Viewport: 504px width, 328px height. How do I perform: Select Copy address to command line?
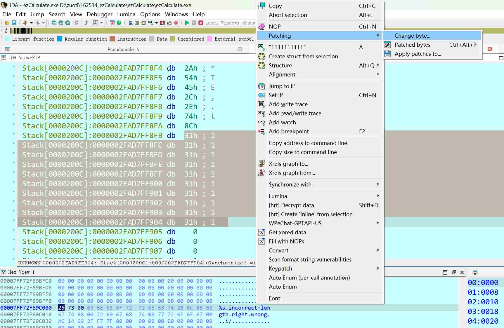coord(308,143)
